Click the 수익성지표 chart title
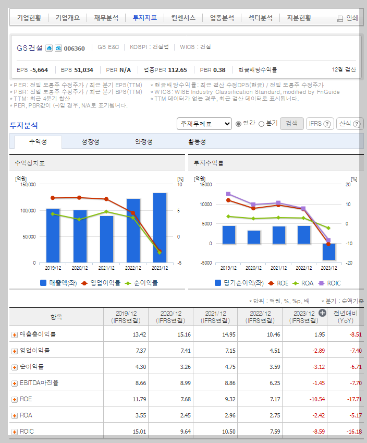 pyautogui.click(x=30, y=163)
